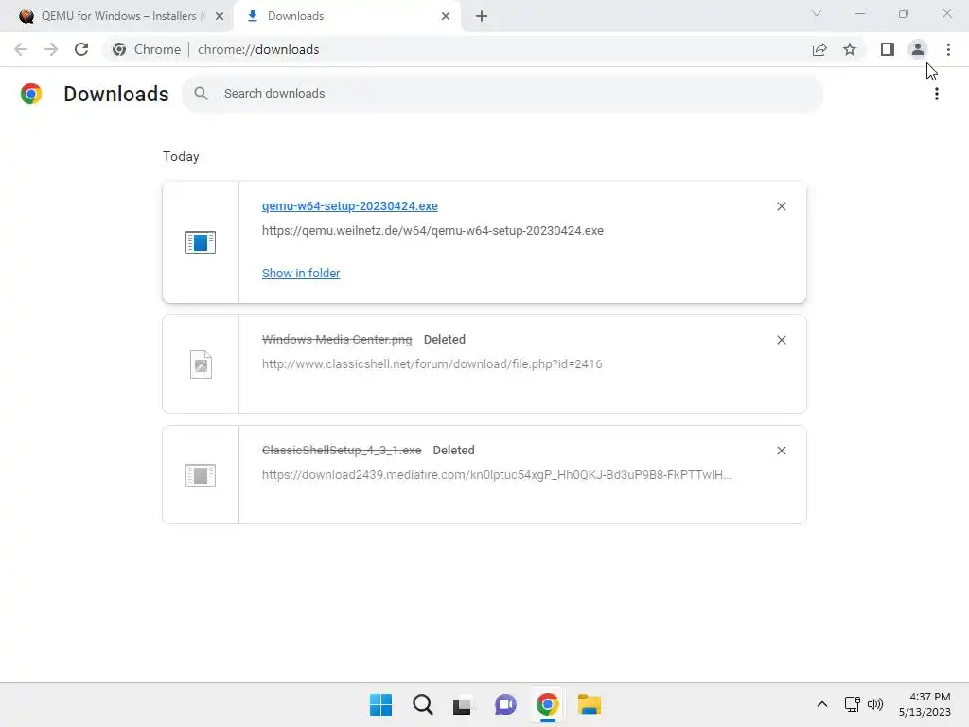Viewport: 969px width, 727px height.
Task: Close the Downloads tab
Action: (x=446, y=16)
